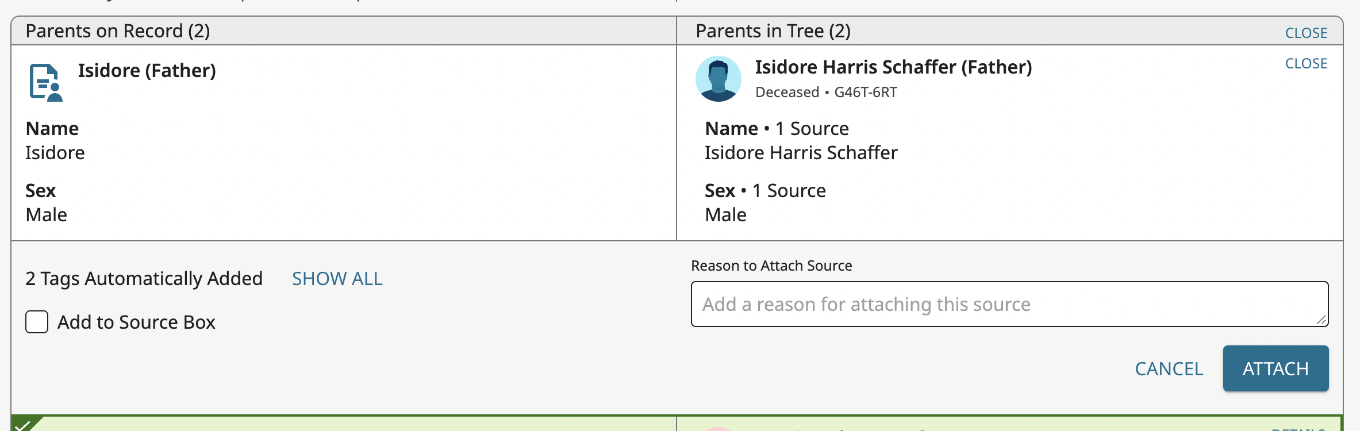Click the record document icon beside Isidore (Father)
This screenshot has width=1360, height=431.
pyautogui.click(x=45, y=83)
